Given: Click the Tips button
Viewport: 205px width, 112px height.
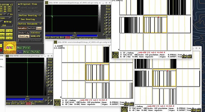Looking at the screenshot, I should 20,52.
